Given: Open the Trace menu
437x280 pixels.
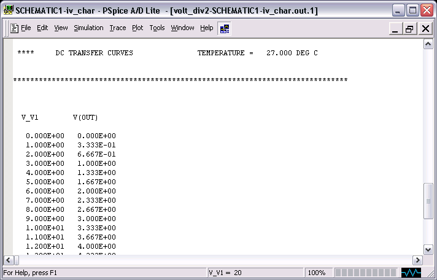Looking at the screenshot, I should pos(118,28).
